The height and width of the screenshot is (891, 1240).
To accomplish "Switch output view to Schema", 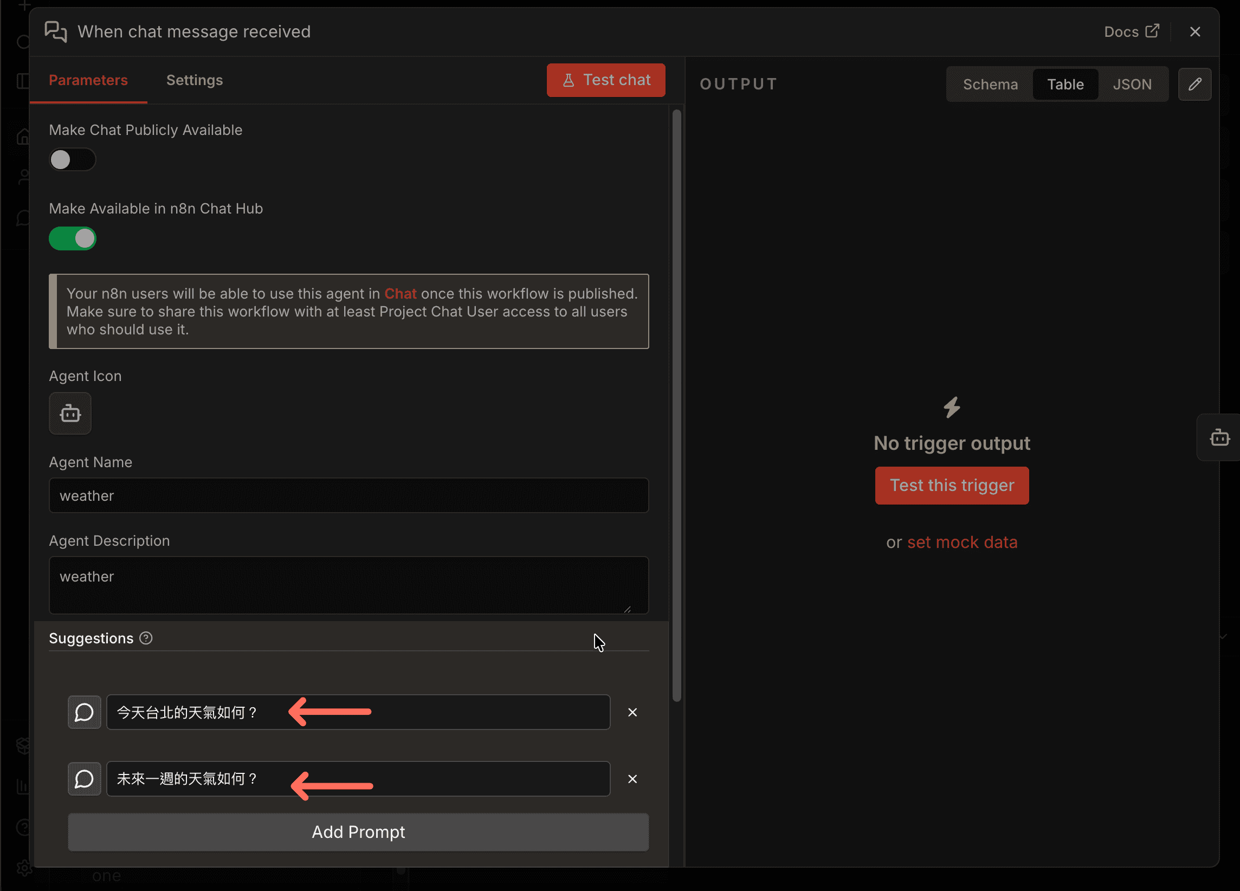I will pyautogui.click(x=990, y=84).
